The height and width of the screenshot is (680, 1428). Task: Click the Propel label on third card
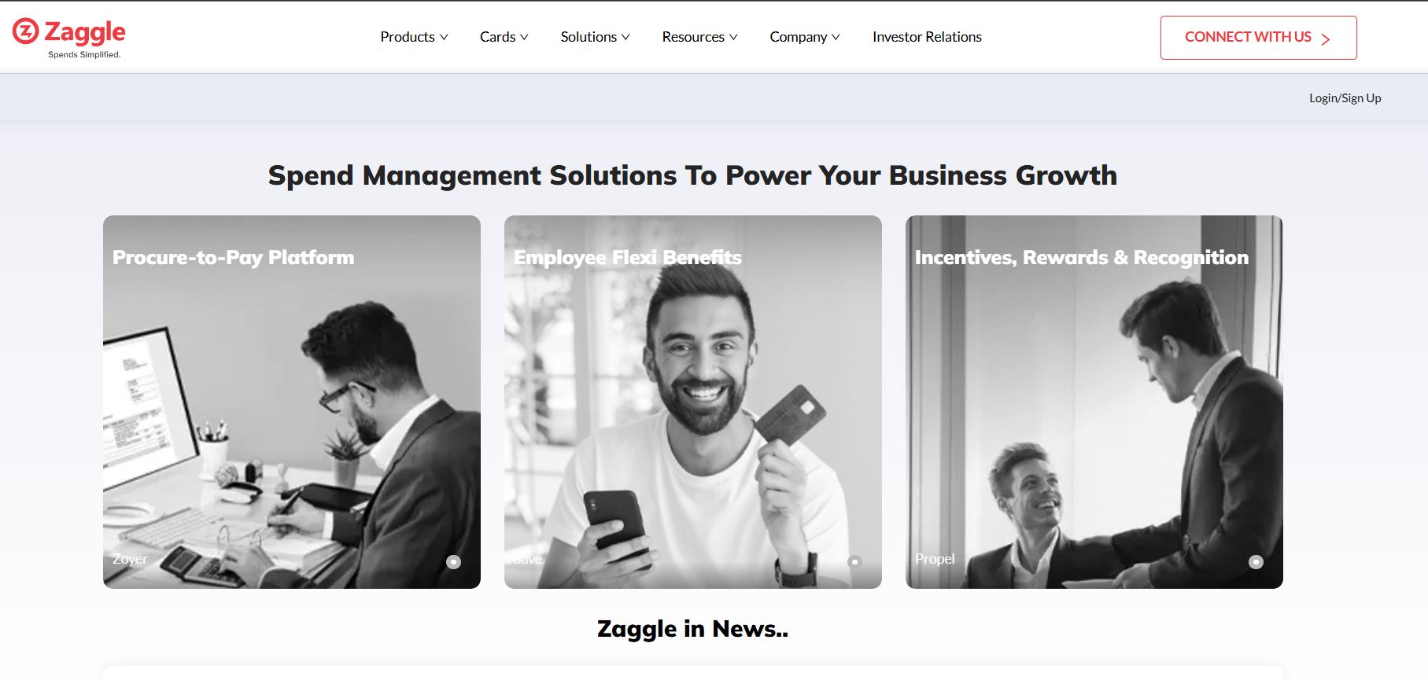tap(935, 559)
